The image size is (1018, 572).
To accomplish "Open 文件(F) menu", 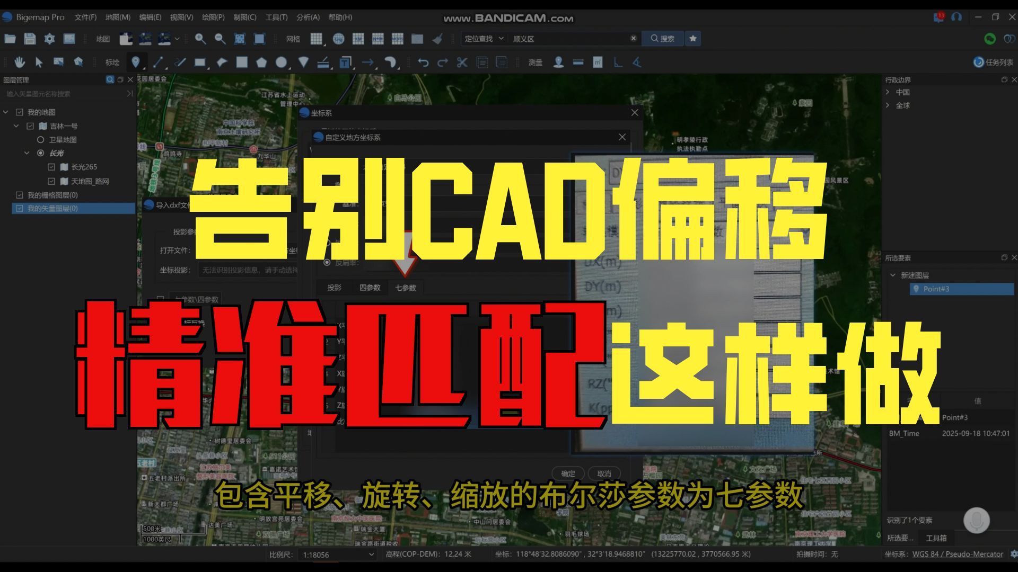I will point(85,17).
